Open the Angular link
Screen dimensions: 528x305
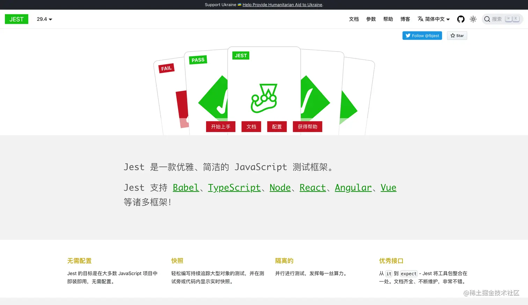point(353,188)
